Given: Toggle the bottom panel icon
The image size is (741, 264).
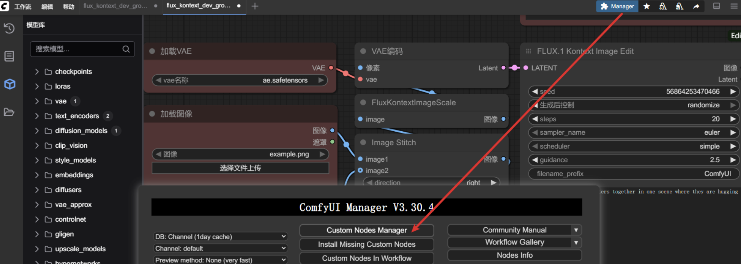Looking at the screenshot, I should 716,6.
